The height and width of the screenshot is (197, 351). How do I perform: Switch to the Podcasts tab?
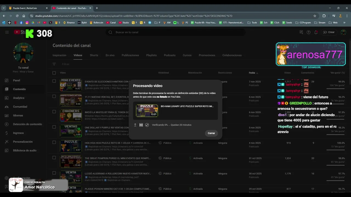coord(170,55)
